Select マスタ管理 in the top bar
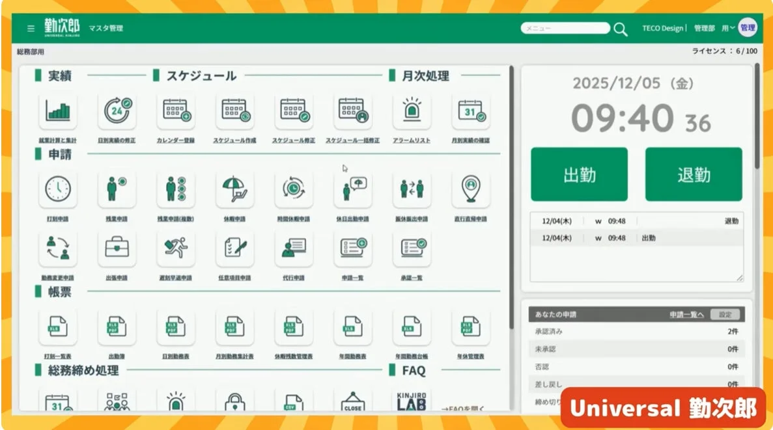Screen dimensions: 773x430 pos(106,28)
